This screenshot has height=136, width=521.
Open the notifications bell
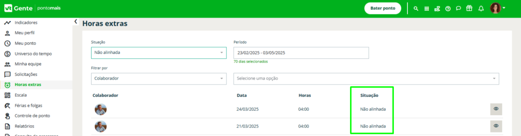pos(481,8)
